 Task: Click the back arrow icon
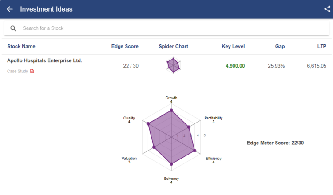click(x=10, y=9)
